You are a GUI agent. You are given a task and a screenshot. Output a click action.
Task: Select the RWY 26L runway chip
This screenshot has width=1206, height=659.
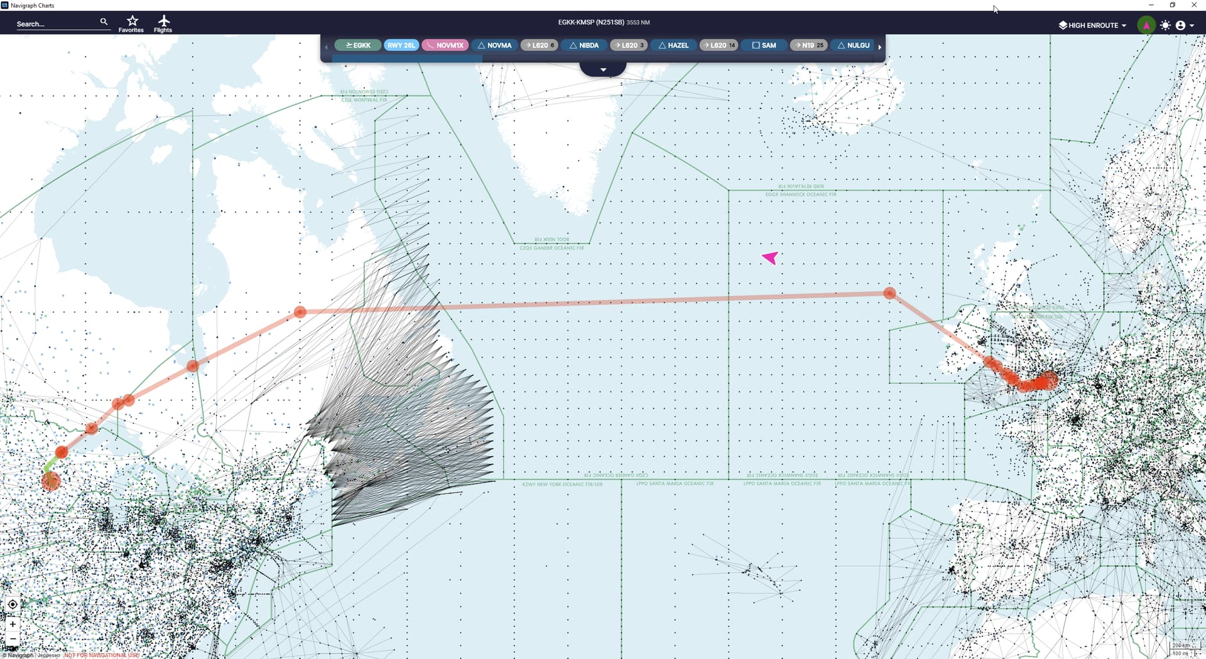pos(401,45)
